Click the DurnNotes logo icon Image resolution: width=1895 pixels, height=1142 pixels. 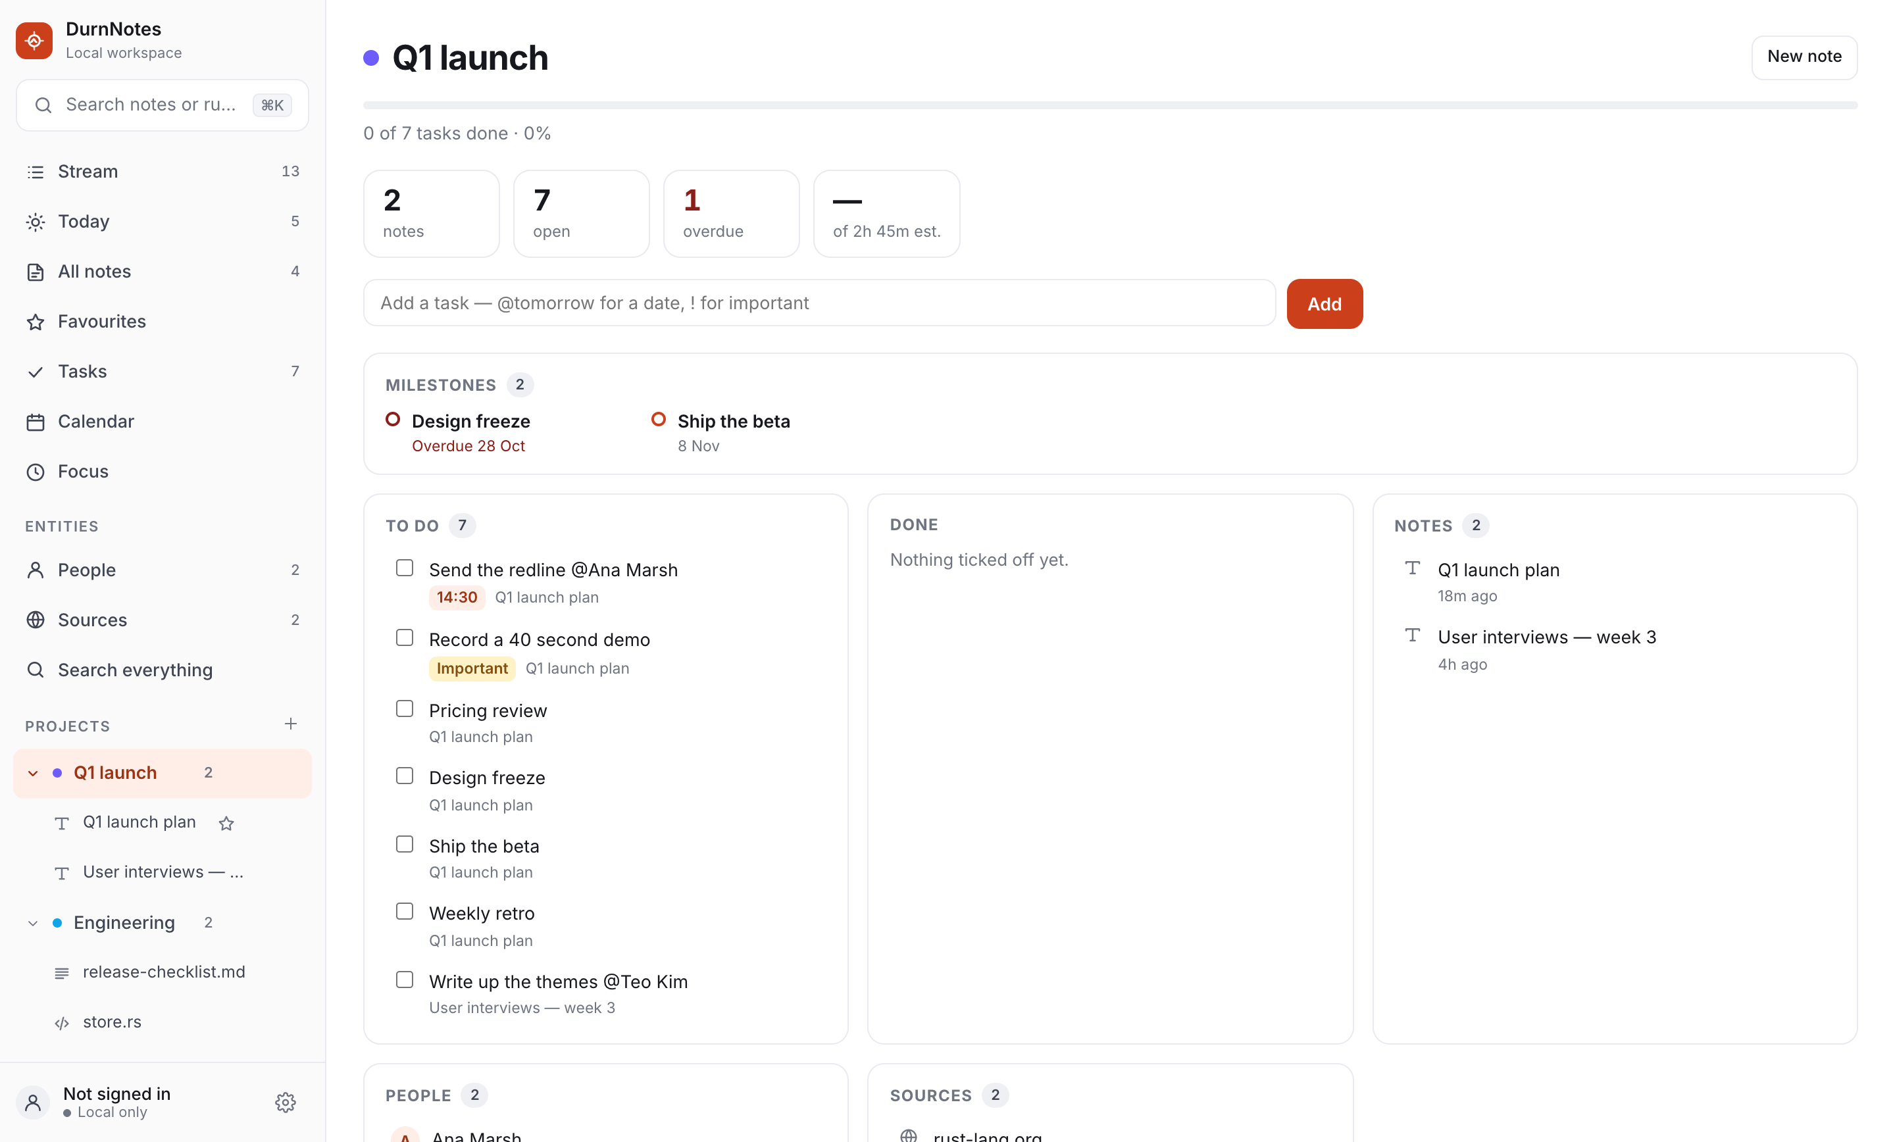pos(34,40)
